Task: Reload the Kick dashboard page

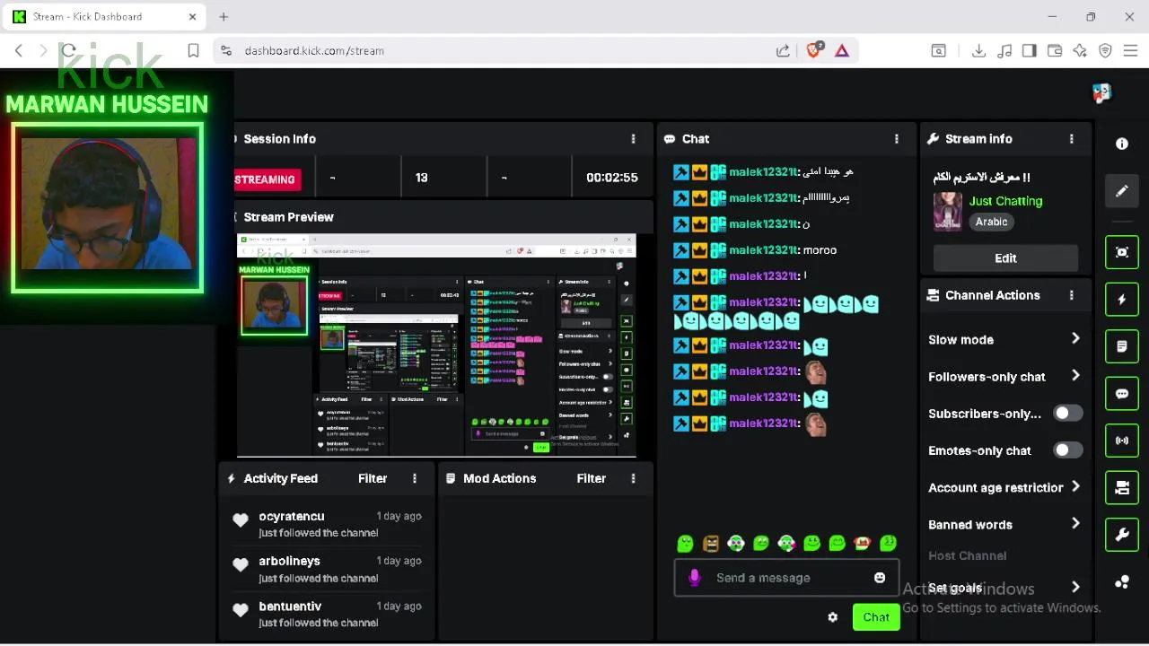Action: (x=68, y=50)
